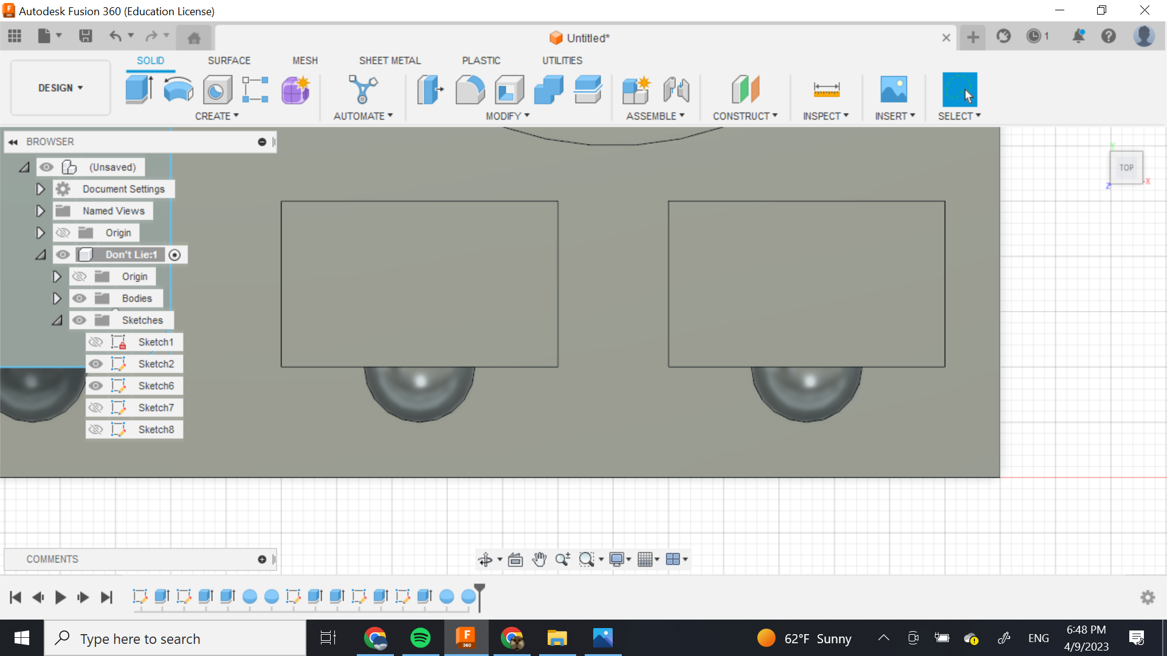Select the Extrude tool icon
The image size is (1167, 656).
click(139, 90)
